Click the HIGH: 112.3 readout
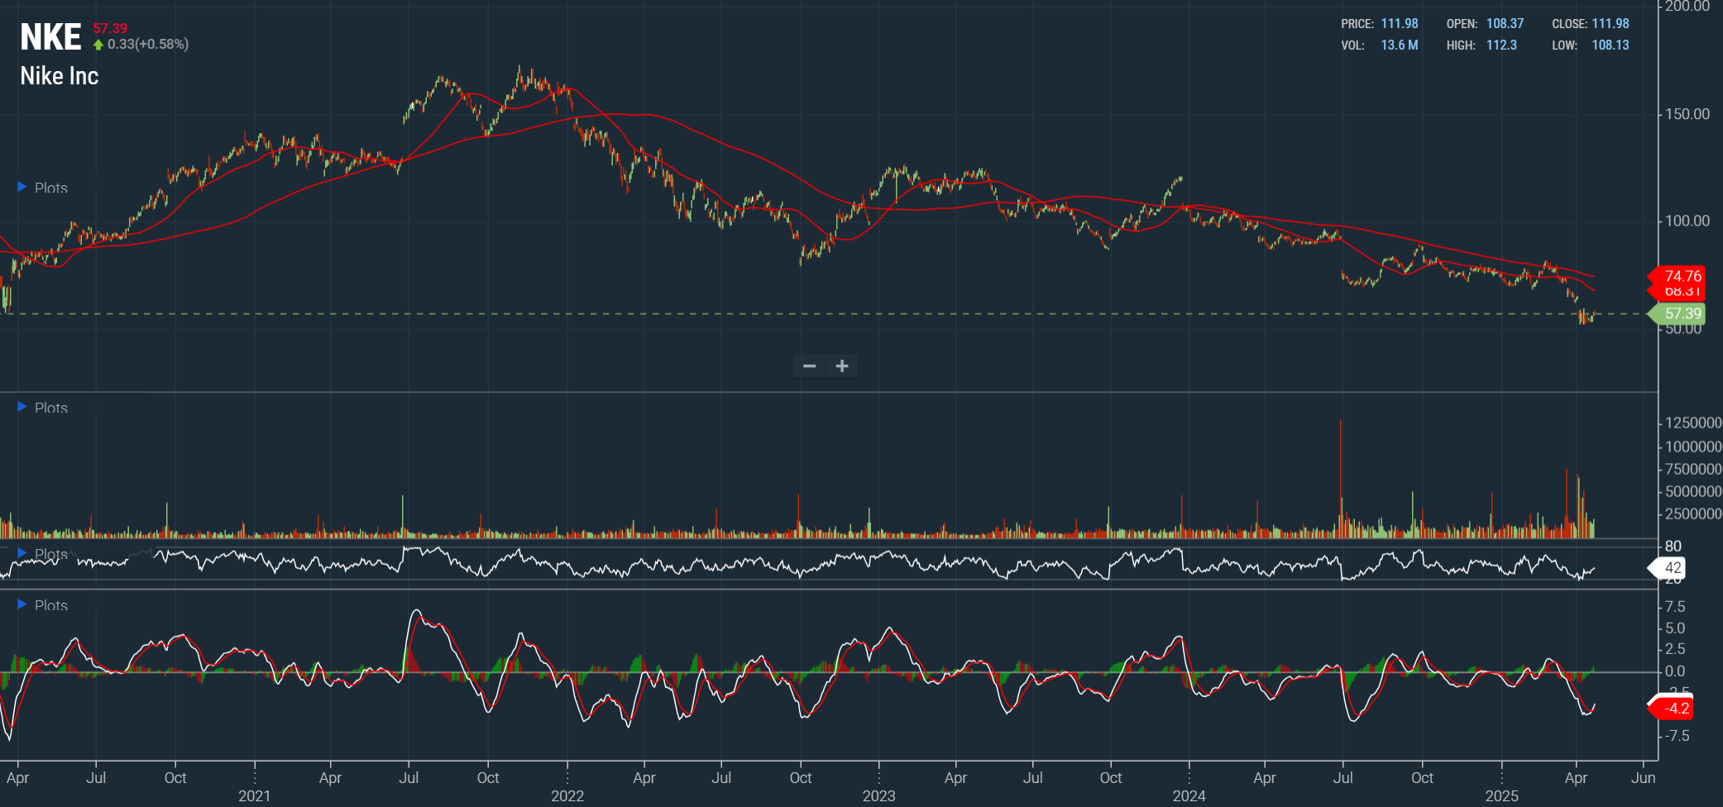 (1481, 45)
